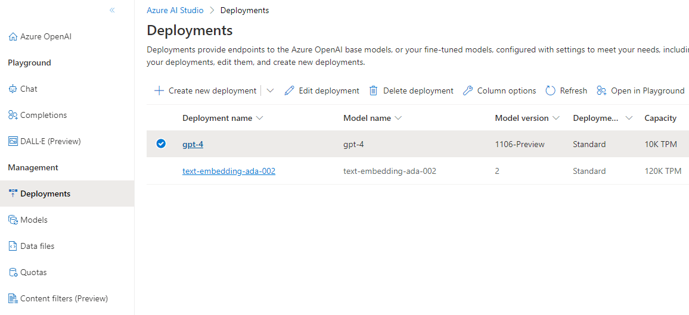Click model name text-embedding-ada-002 cell
Viewport: 689px width, 315px height.
point(390,171)
